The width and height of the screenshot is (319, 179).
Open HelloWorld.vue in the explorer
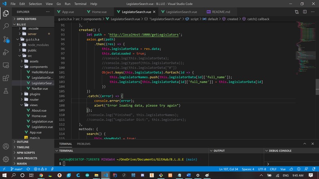(33, 72)
